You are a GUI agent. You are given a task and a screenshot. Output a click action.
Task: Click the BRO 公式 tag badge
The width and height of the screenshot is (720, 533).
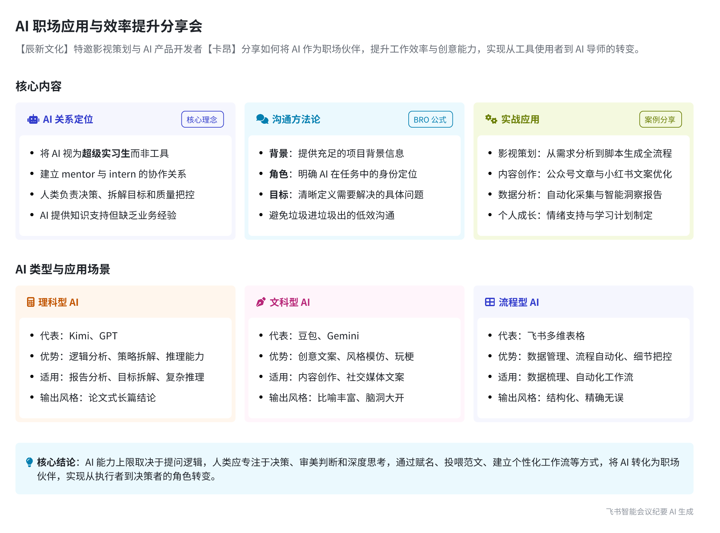click(x=430, y=119)
